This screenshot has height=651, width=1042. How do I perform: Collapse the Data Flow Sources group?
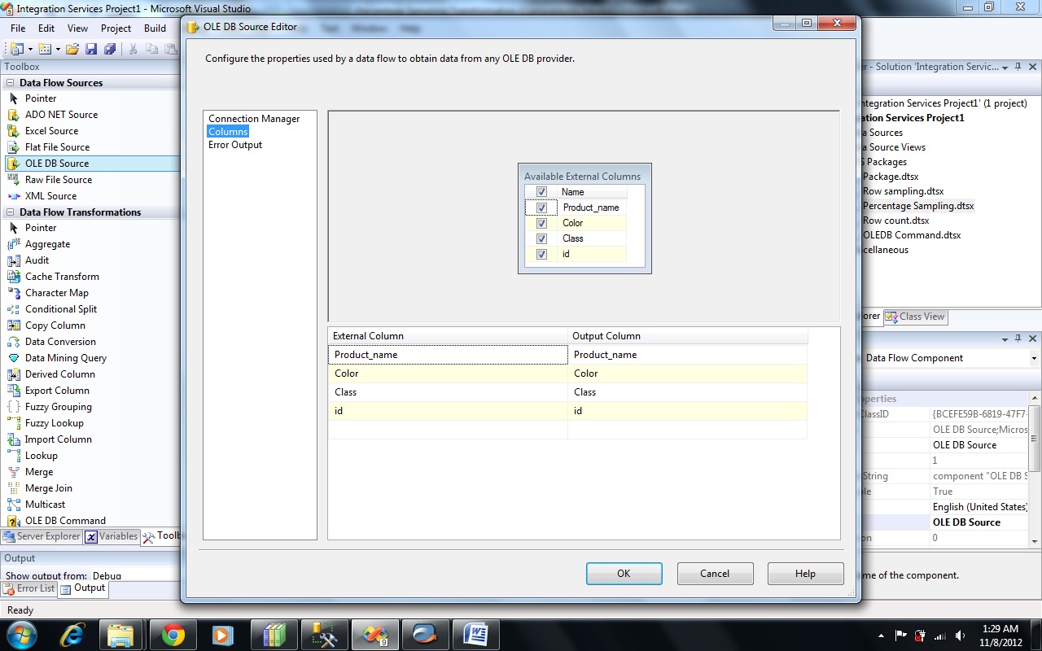pyautogui.click(x=11, y=83)
